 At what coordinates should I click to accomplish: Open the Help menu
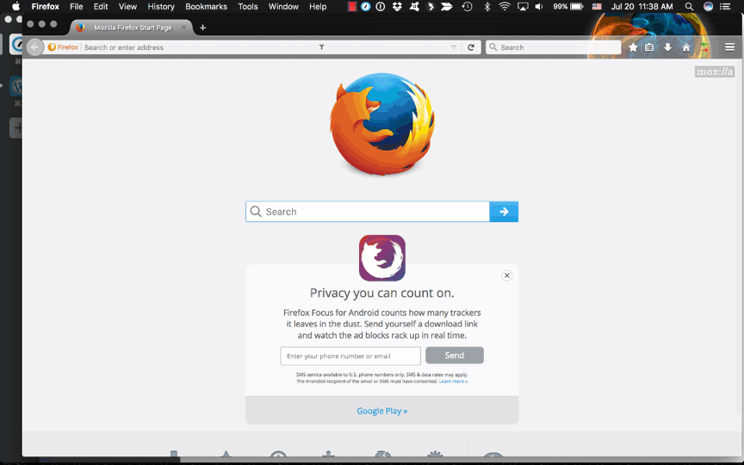pos(318,7)
